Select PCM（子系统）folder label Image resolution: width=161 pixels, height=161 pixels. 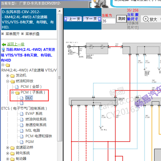tap(33, 92)
